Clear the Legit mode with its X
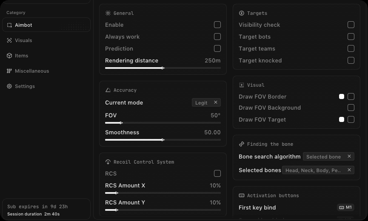Screen dimensions: 368x221 [215, 102]
